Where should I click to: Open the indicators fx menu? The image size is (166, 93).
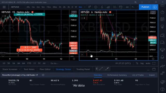(102, 7)
